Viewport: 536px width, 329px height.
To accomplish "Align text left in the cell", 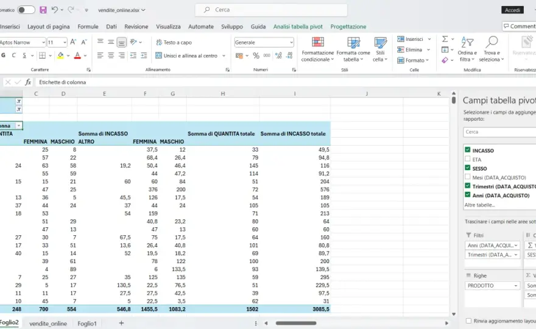I will [100, 55].
